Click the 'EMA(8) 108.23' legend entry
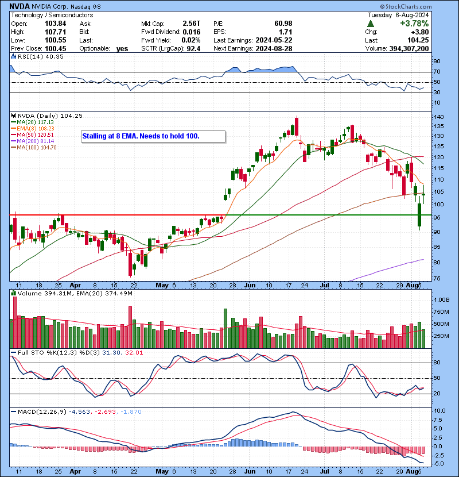The image size is (459, 477). click(35, 129)
